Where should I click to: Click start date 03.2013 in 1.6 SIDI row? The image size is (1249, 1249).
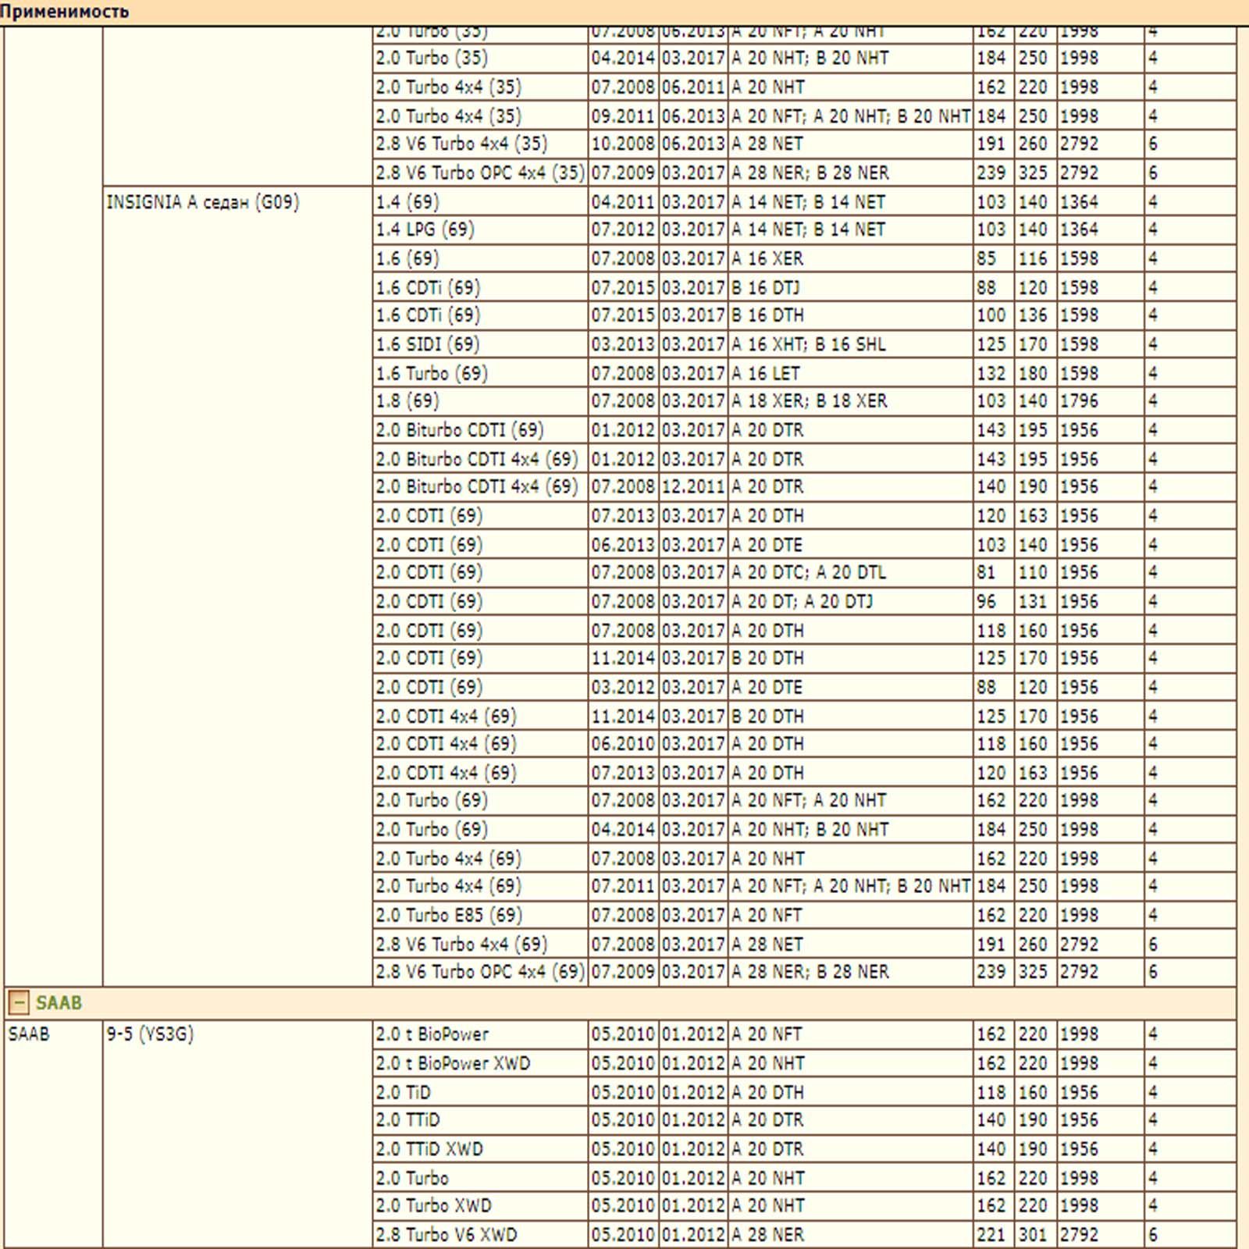(623, 344)
